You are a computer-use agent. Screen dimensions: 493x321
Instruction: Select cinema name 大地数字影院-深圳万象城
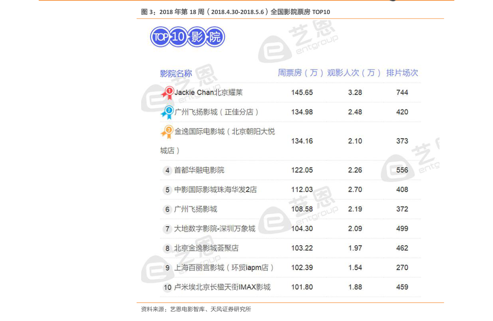(215, 228)
